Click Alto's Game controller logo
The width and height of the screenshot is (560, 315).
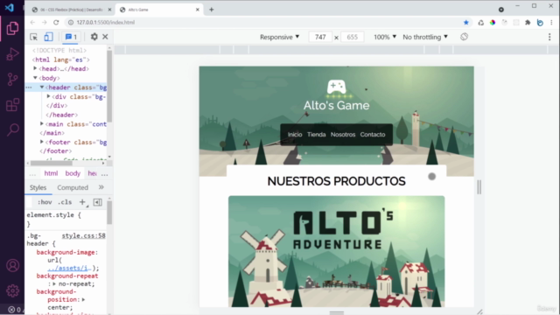[x=336, y=87]
